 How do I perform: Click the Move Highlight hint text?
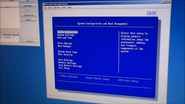pos(68,76)
